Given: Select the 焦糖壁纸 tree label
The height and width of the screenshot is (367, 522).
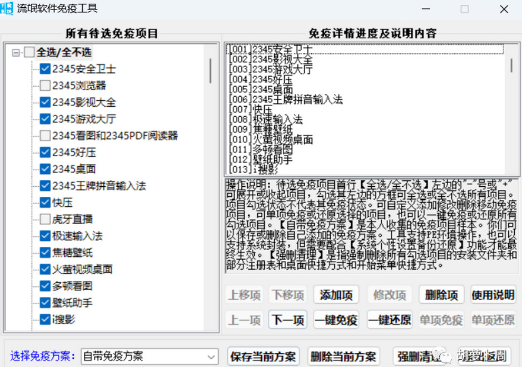Looking at the screenshot, I should [x=72, y=252].
